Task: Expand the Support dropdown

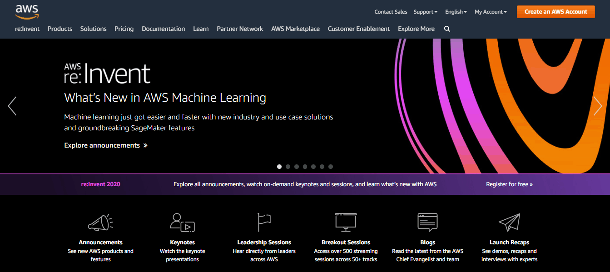Action: click(x=426, y=12)
